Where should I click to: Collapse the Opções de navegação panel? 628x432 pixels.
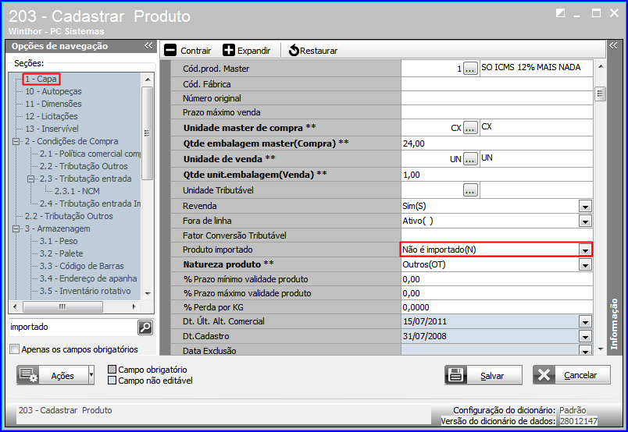coord(148,45)
